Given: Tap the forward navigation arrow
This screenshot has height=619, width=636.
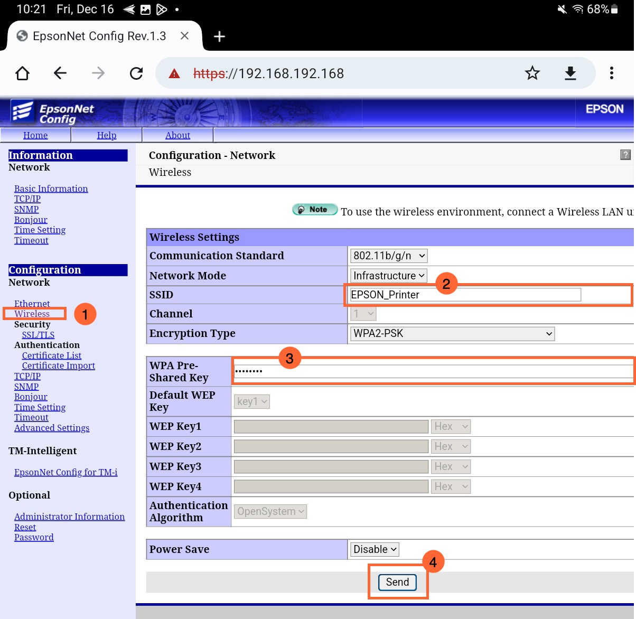Looking at the screenshot, I should point(98,73).
